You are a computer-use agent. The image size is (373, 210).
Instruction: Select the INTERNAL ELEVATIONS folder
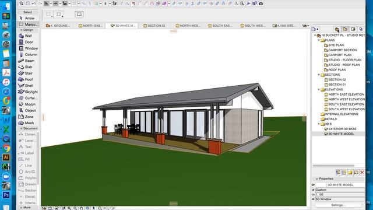339,114
